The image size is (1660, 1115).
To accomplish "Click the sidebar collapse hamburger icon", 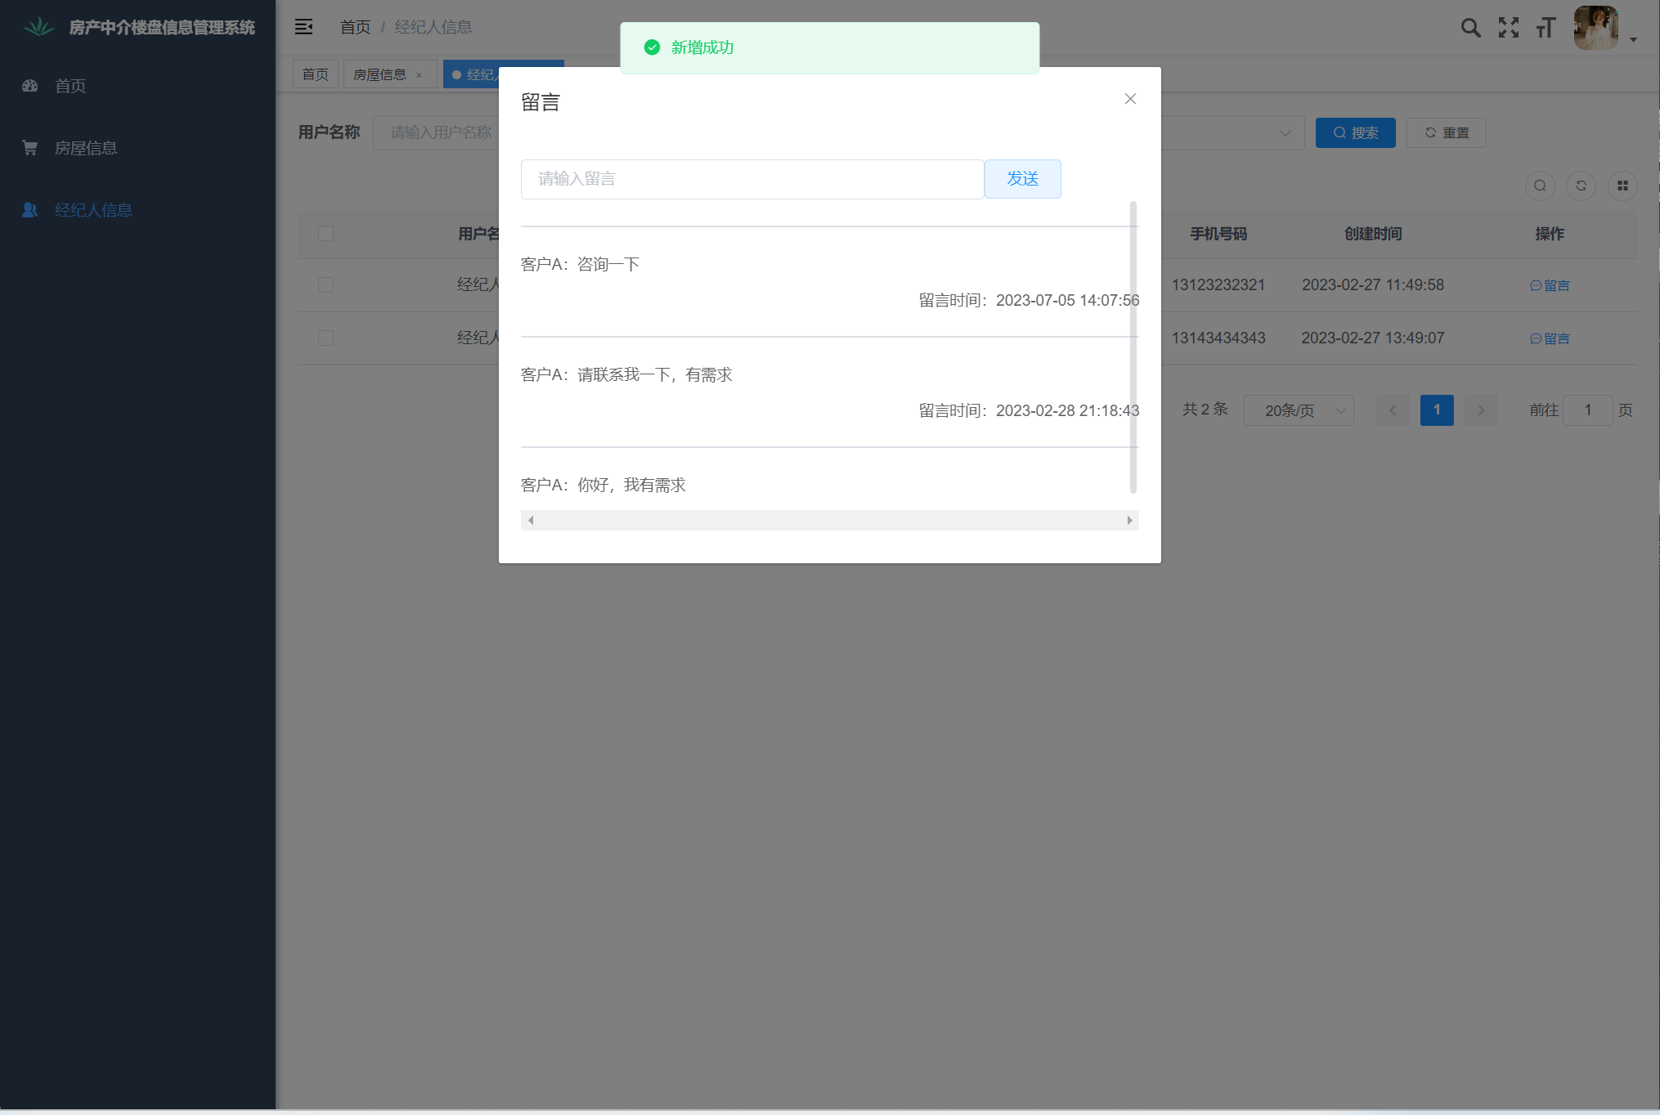I will pyautogui.click(x=303, y=27).
